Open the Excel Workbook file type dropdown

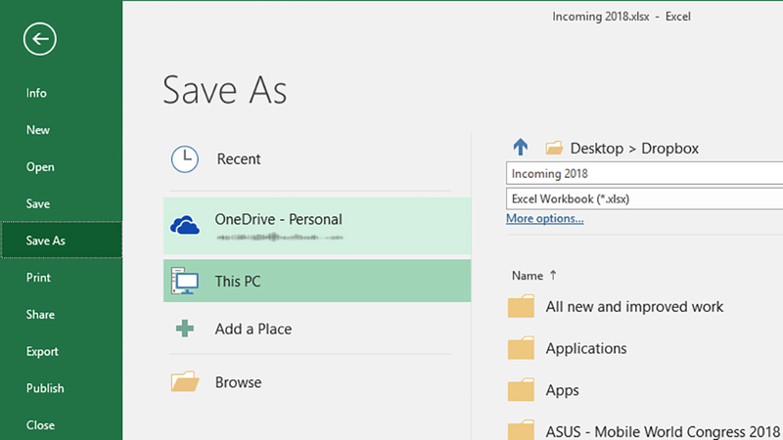click(644, 198)
